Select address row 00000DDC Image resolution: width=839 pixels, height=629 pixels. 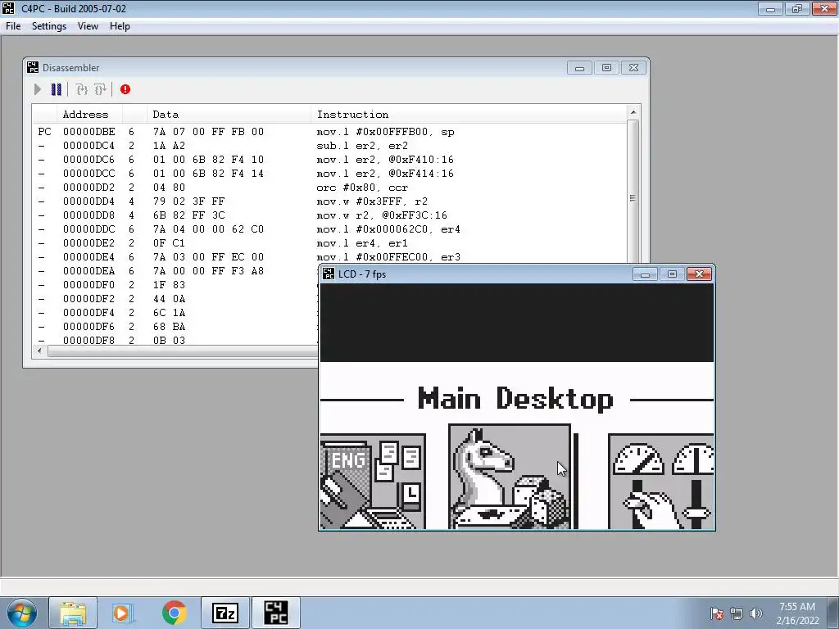(329, 229)
